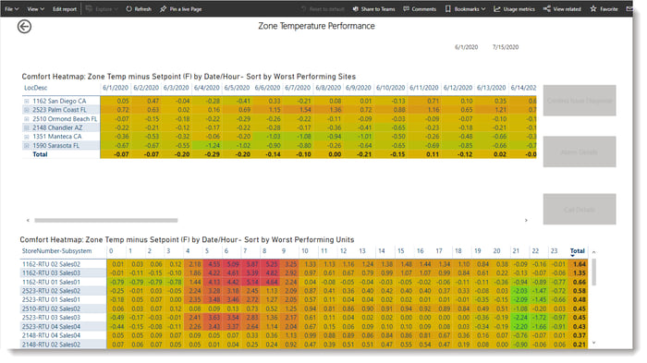
Task: Select the 2523-RTU 01 Sales01 row label
Action: coord(51,300)
